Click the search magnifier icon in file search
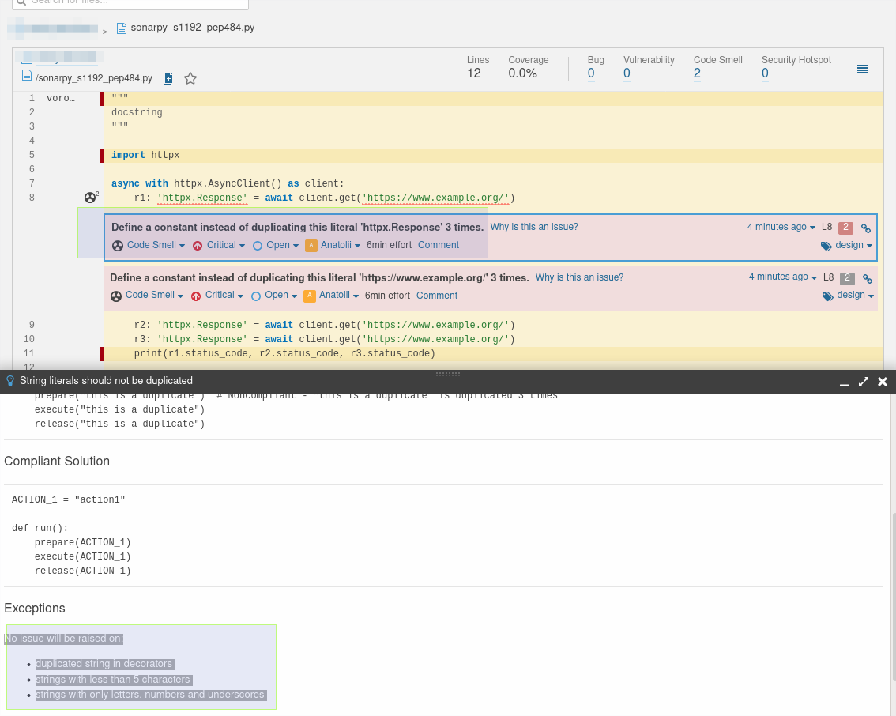 (x=21, y=2)
